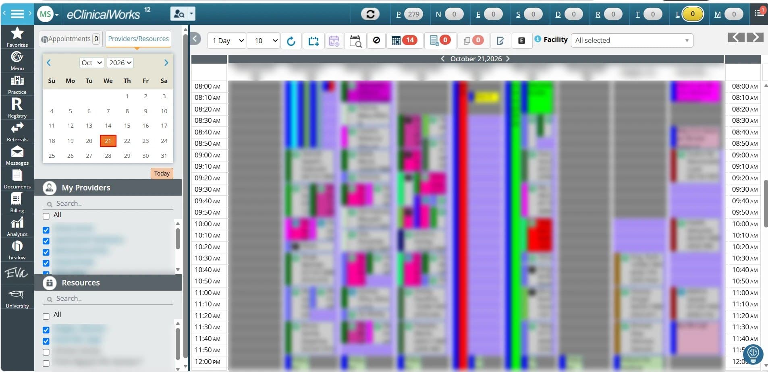Open Favorites in the left sidebar
Image resolution: width=768 pixels, height=372 pixels.
[17, 37]
